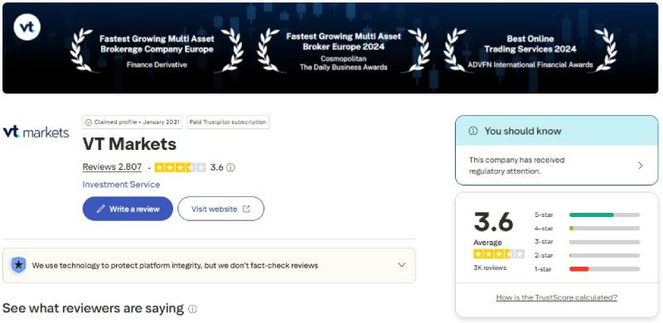Viewport: 663px width, 323px height.
Task: Open the regulatory attention details chevron
Action: (x=640, y=166)
